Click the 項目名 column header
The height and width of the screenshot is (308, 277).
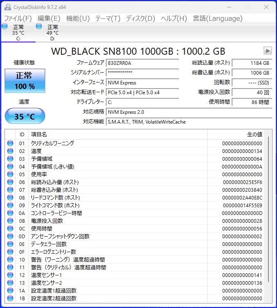pos(118,135)
